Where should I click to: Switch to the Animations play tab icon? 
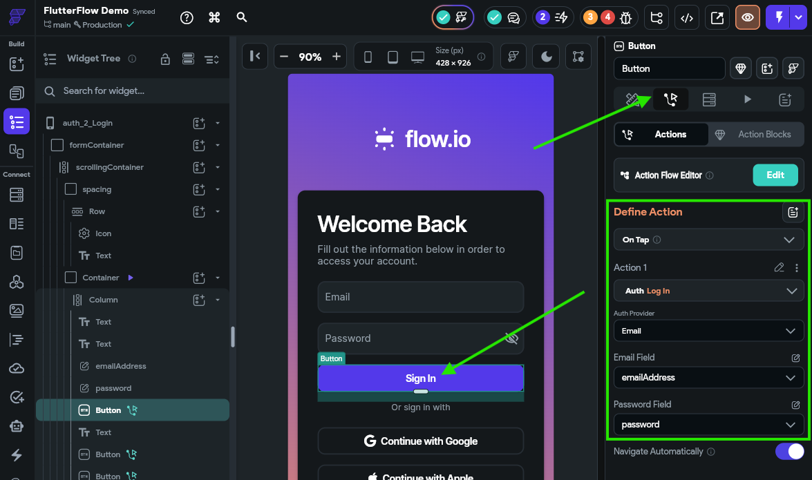[747, 99]
